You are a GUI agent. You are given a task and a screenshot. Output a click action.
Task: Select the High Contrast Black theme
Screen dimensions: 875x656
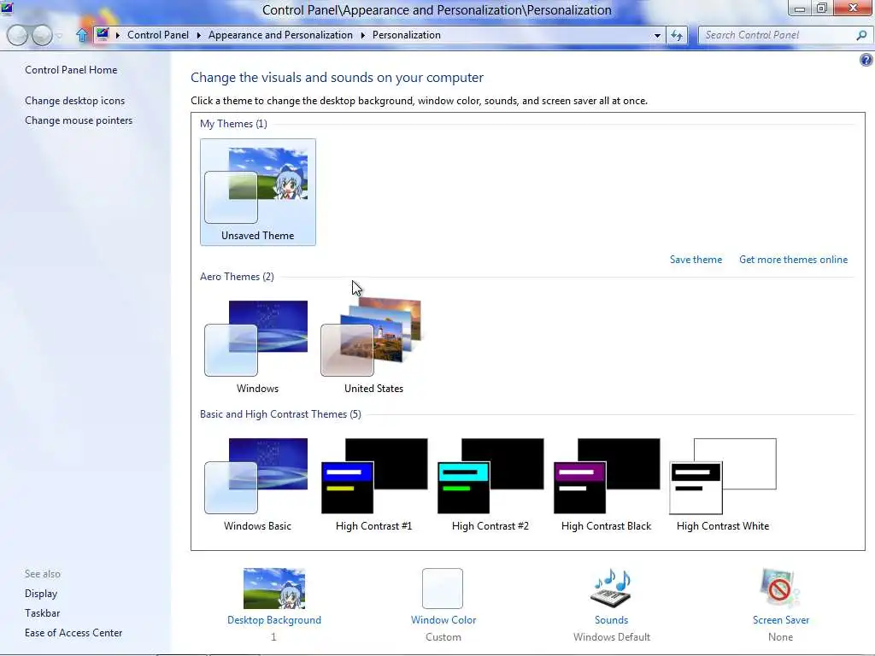click(x=606, y=484)
